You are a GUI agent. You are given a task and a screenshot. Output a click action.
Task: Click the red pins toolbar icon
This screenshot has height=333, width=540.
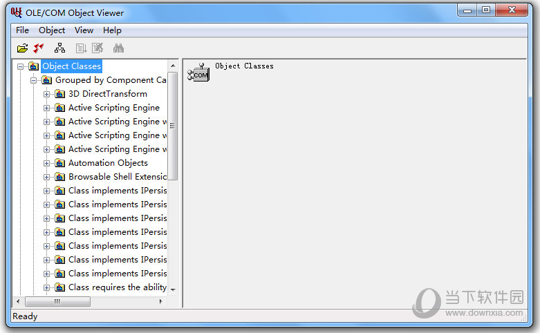pyautogui.click(x=39, y=48)
